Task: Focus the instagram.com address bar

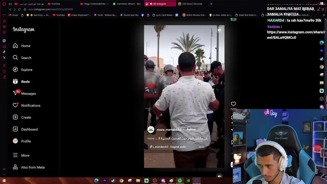Action: (x=50, y=9)
